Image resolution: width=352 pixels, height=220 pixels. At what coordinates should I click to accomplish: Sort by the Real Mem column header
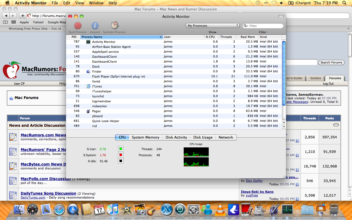pos(248,37)
